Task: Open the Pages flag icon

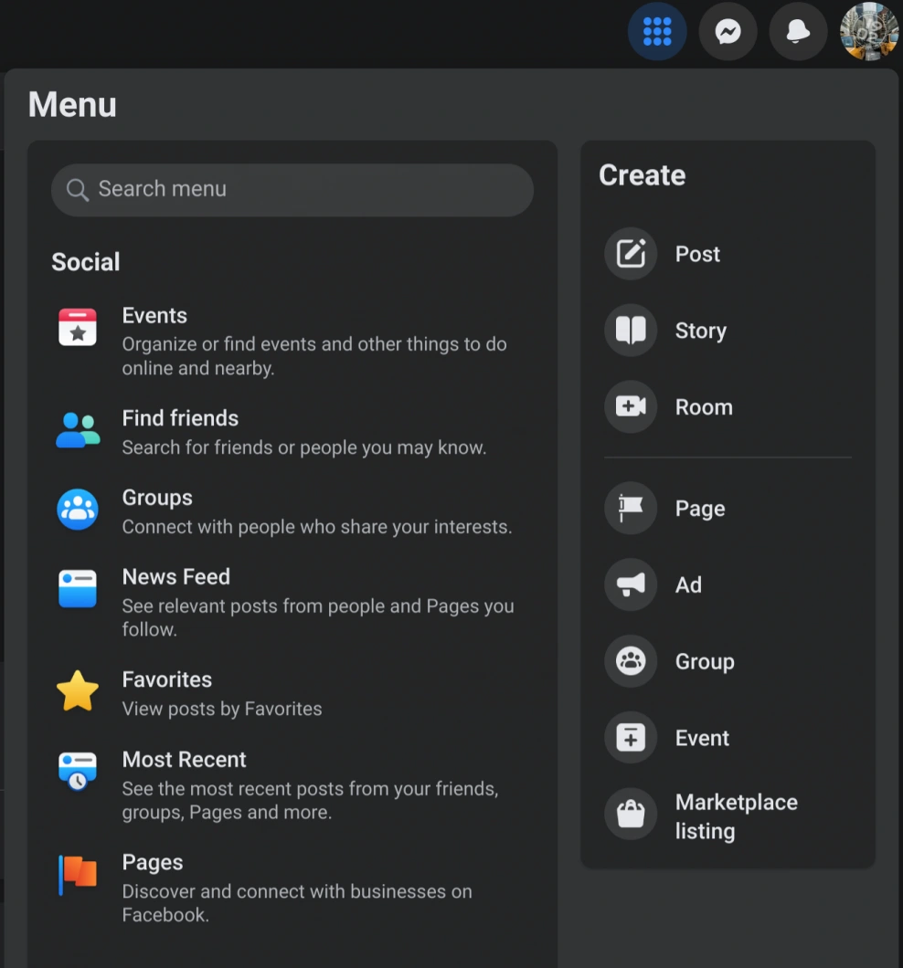Action: point(78,874)
